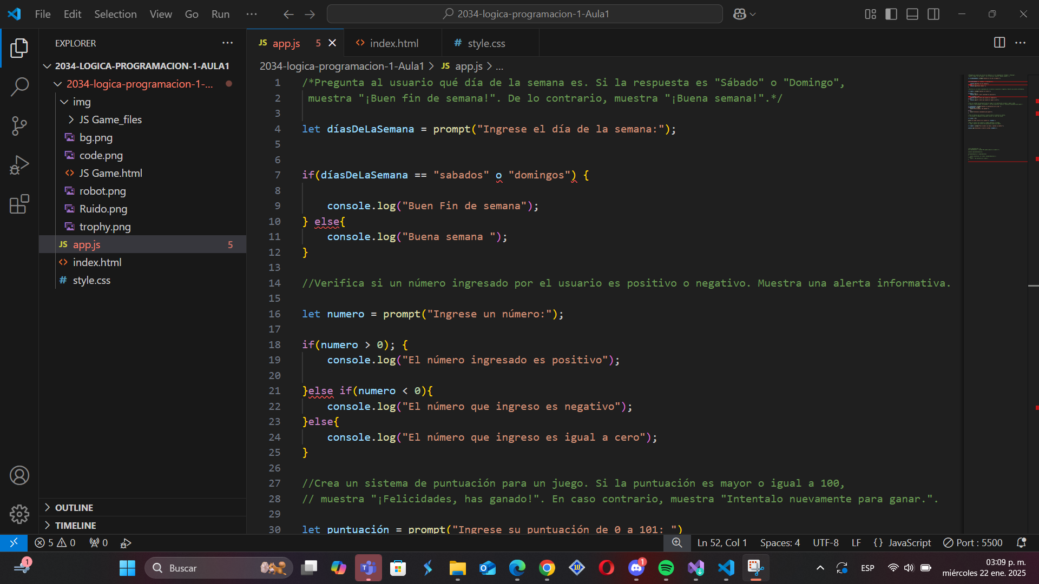Image resolution: width=1039 pixels, height=584 pixels.
Task: Open the Run menu
Action: (220, 14)
